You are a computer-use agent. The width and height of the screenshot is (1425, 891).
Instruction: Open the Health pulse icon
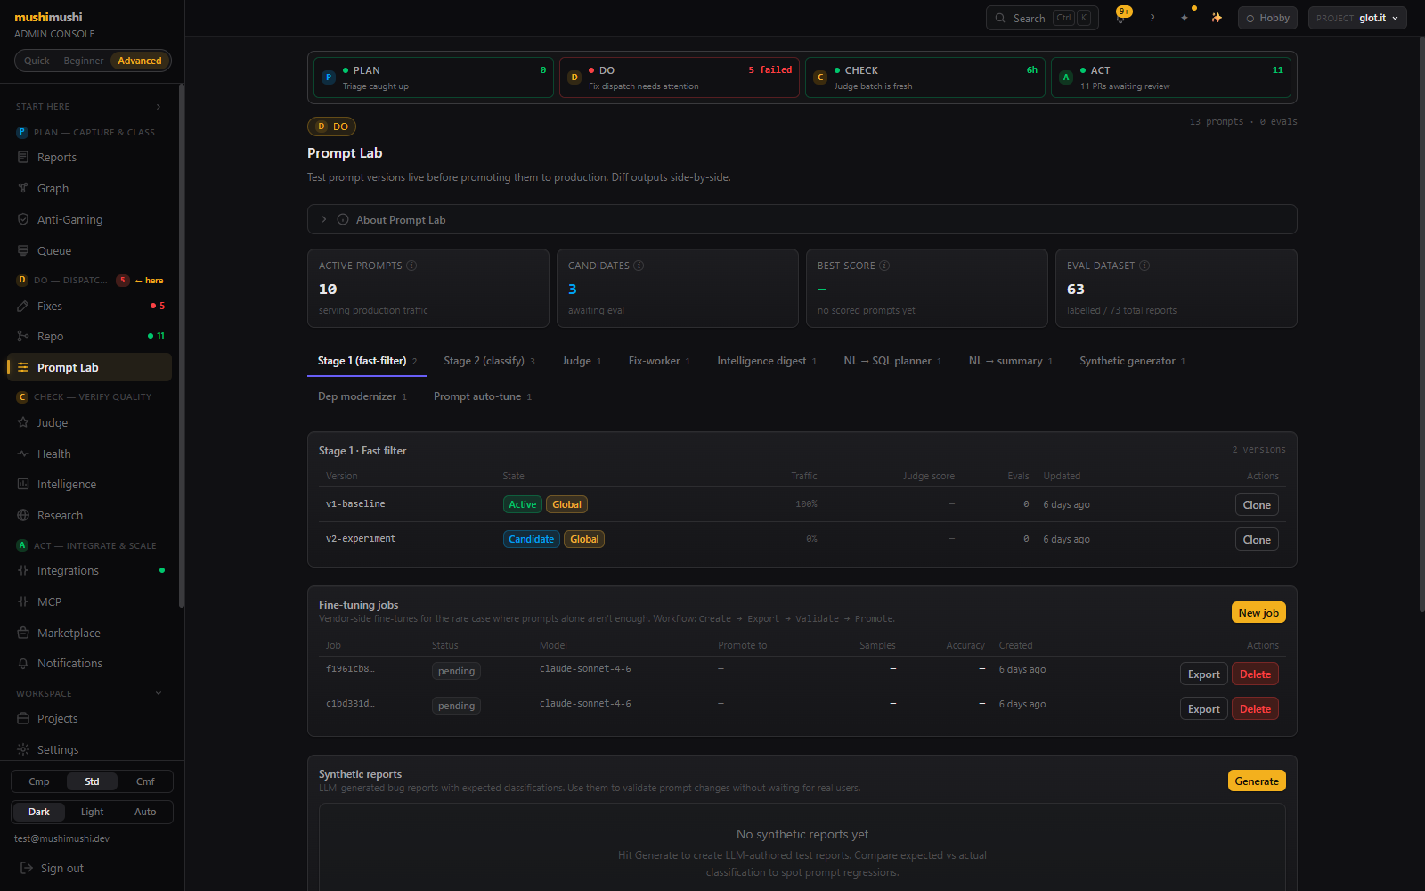(x=23, y=454)
